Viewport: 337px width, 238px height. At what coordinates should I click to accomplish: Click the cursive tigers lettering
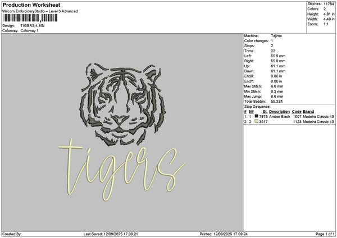122,170
